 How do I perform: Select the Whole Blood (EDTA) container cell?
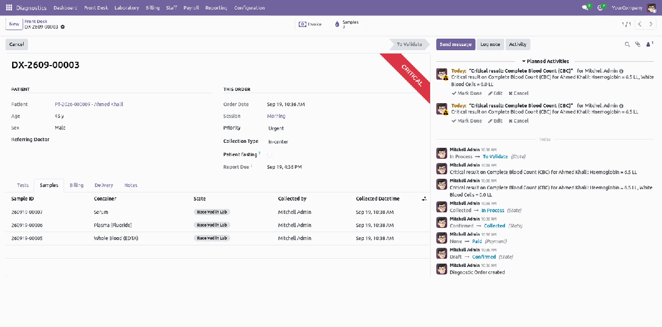click(x=116, y=238)
